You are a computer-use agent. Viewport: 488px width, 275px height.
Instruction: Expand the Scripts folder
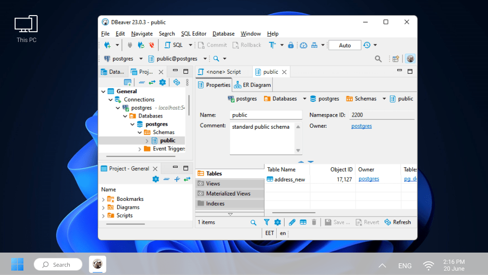(x=103, y=216)
